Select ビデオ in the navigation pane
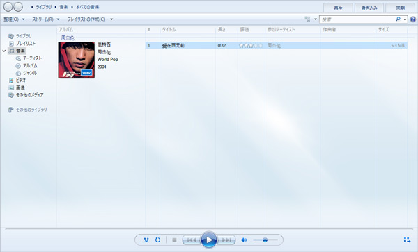This screenshot has width=418, height=252. coord(21,81)
